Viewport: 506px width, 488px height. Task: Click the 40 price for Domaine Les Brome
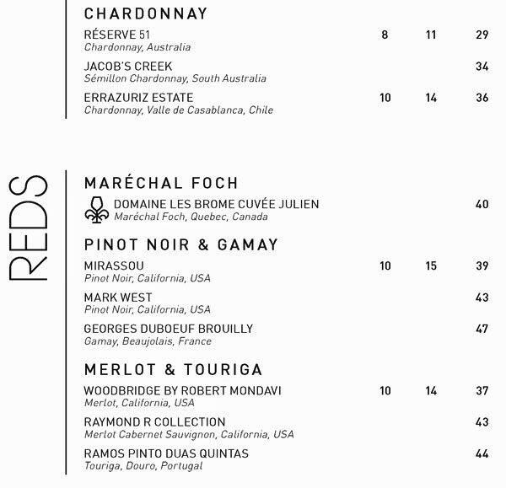[482, 205]
